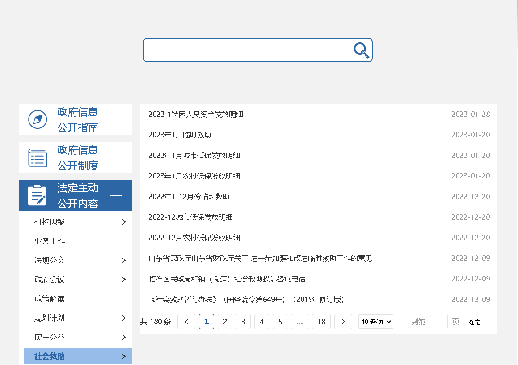Screen dimensions: 518x365
Task: Click the 确定 button to jump page
Action: (474, 322)
